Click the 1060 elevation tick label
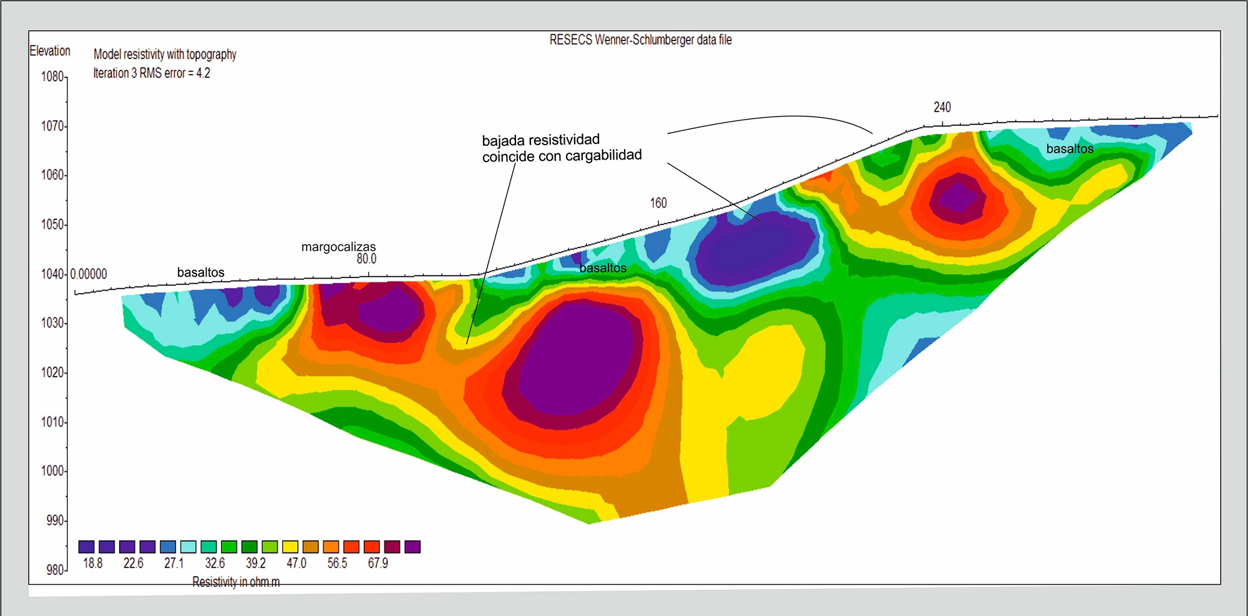This screenshot has width=1248, height=616. pos(52,175)
